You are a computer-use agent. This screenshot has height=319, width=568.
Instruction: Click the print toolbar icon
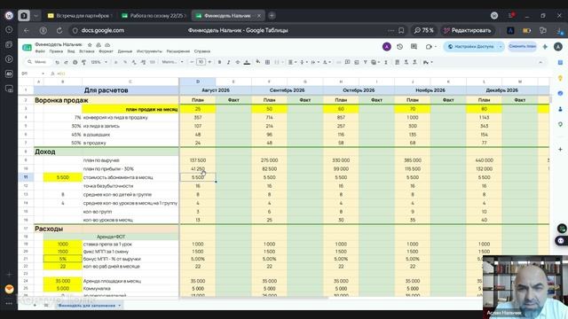coord(75,62)
